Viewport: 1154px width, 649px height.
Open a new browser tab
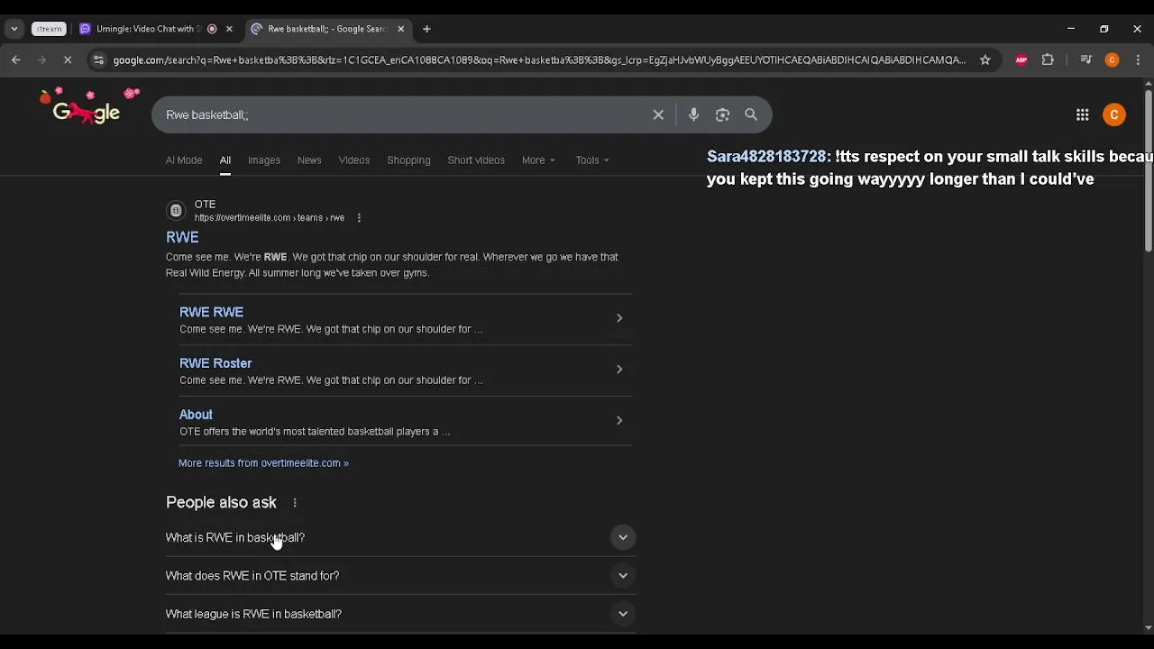(x=426, y=29)
